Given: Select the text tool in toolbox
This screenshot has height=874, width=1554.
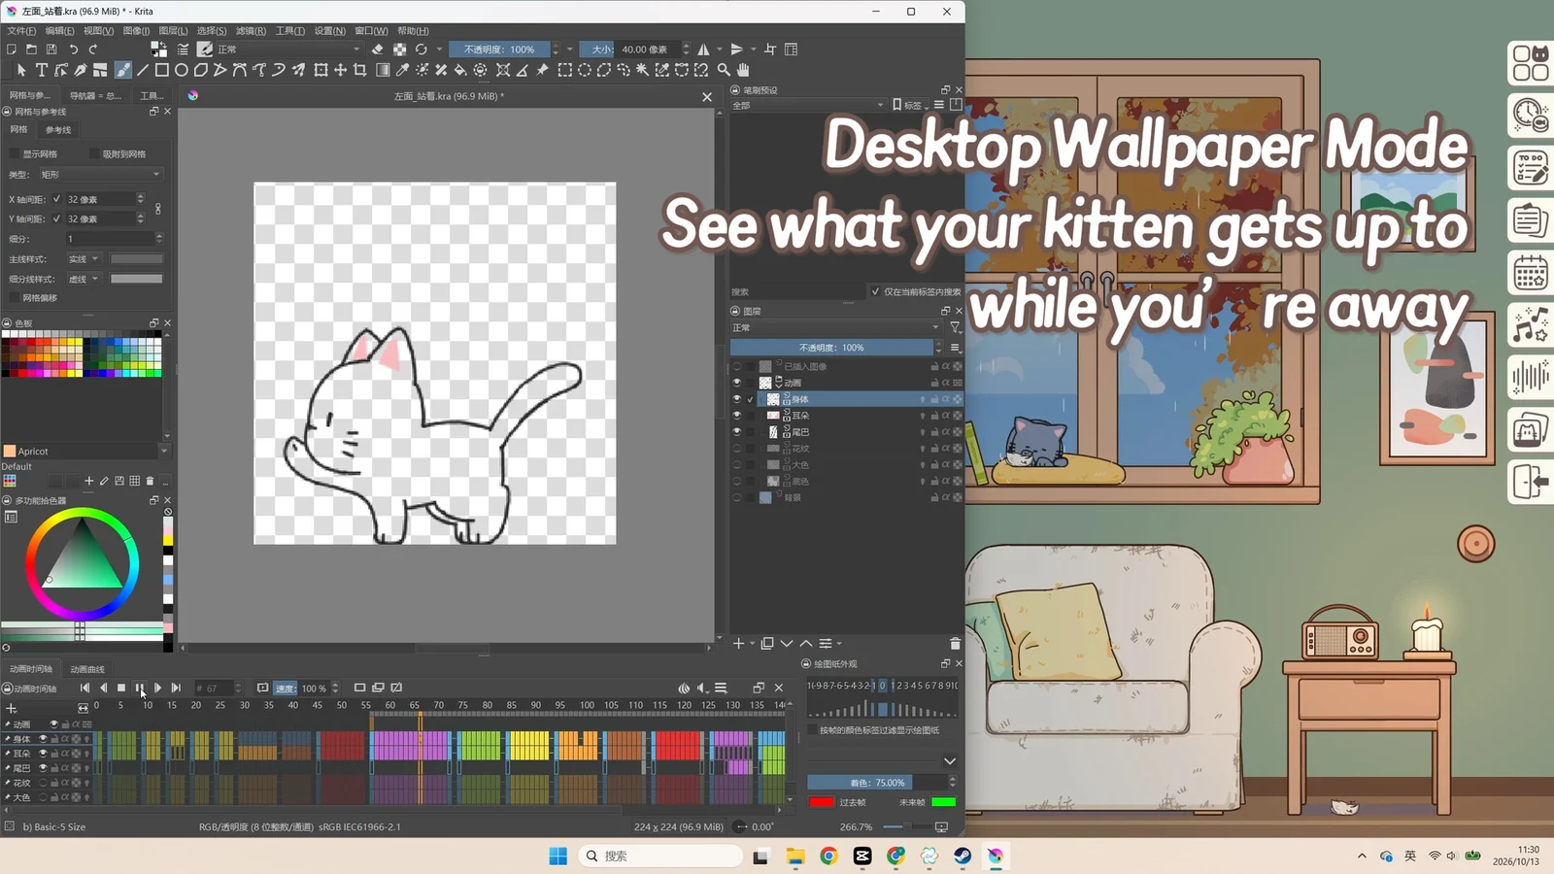Looking at the screenshot, I should (x=42, y=70).
